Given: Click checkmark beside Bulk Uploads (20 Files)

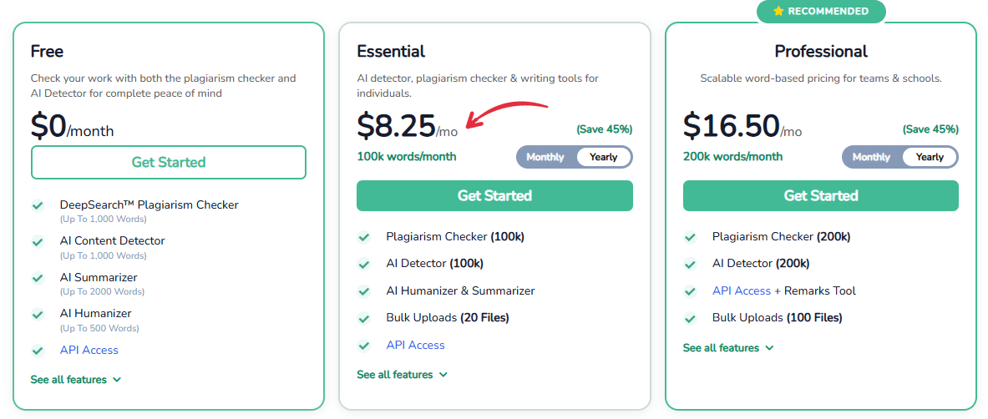Looking at the screenshot, I should click(x=363, y=318).
